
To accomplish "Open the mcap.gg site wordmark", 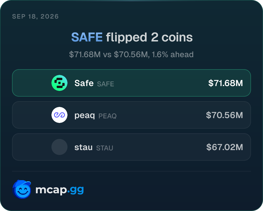I will (60, 190).
